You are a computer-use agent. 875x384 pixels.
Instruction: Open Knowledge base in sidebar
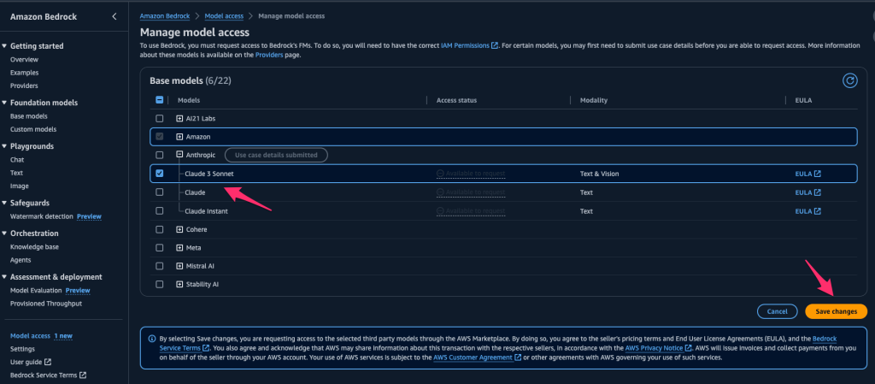tap(34, 246)
